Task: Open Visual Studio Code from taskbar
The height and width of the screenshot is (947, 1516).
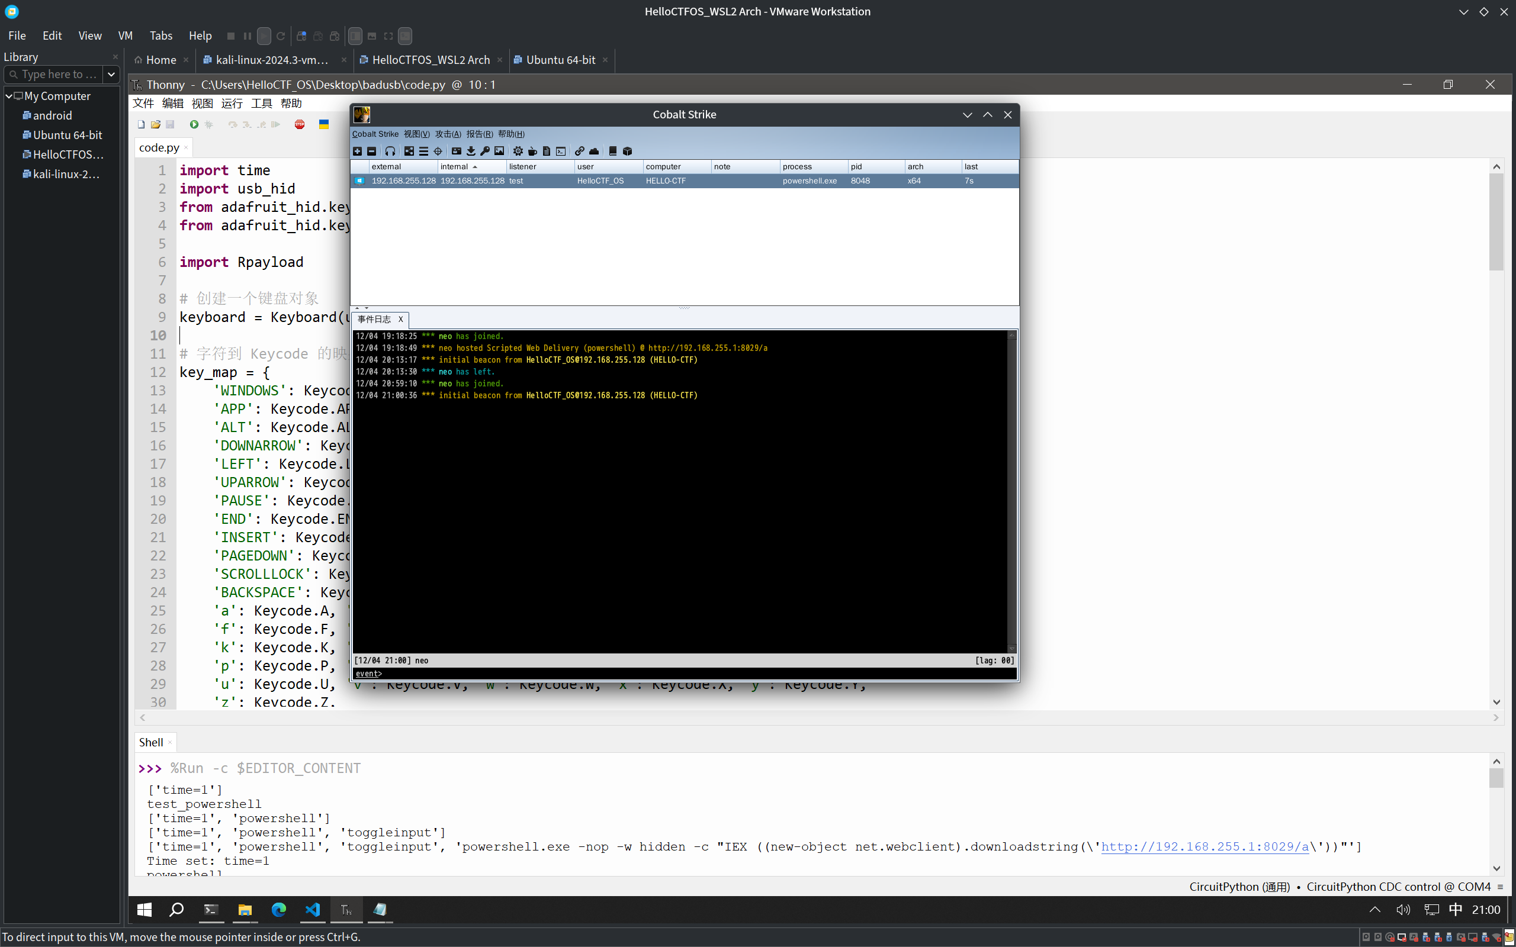Action: tap(313, 910)
